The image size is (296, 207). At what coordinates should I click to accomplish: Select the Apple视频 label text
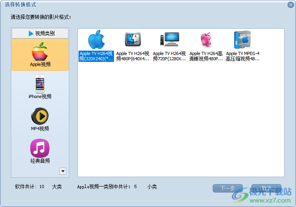tap(40, 64)
